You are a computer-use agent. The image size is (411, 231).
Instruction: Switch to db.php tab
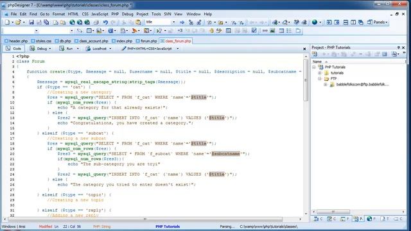63,41
